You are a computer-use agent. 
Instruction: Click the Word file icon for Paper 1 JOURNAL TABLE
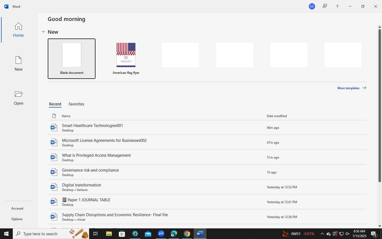pos(54,202)
